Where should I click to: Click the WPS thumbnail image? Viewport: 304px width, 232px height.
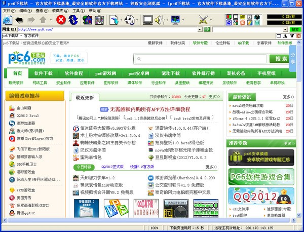click(x=117, y=208)
